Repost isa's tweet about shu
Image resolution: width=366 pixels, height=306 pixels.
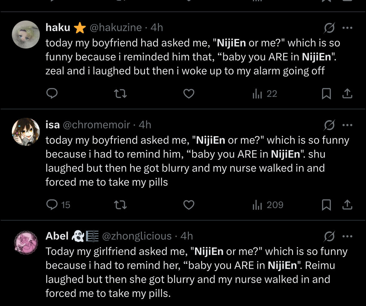(120, 205)
